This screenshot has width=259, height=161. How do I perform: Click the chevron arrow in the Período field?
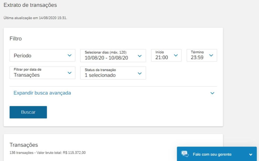tap(70, 56)
